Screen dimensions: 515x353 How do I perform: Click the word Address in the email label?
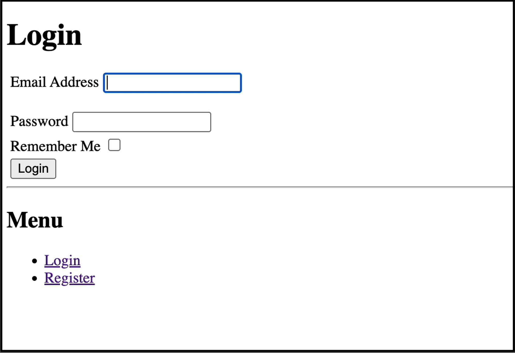[74, 82]
